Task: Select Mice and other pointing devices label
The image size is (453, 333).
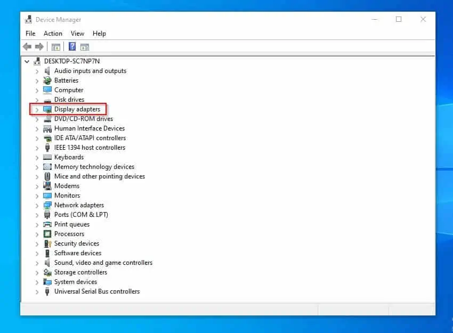Action: click(x=100, y=176)
